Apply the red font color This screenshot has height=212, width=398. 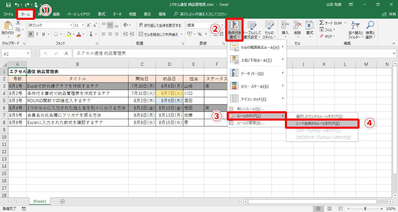[x=78, y=34]
